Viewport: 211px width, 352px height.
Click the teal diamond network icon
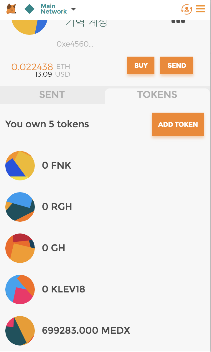(x=29, y=9)
